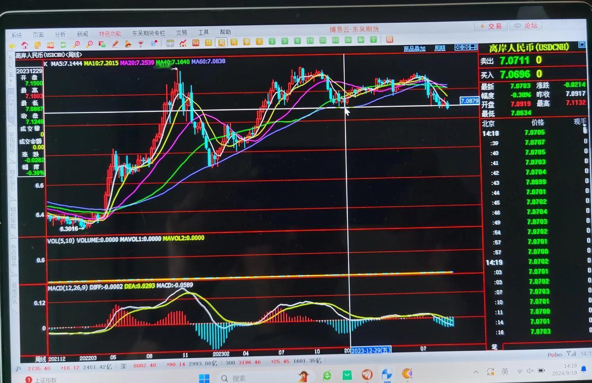
Task: Open the Windows Start button
Action: click(x=204, y=378)
